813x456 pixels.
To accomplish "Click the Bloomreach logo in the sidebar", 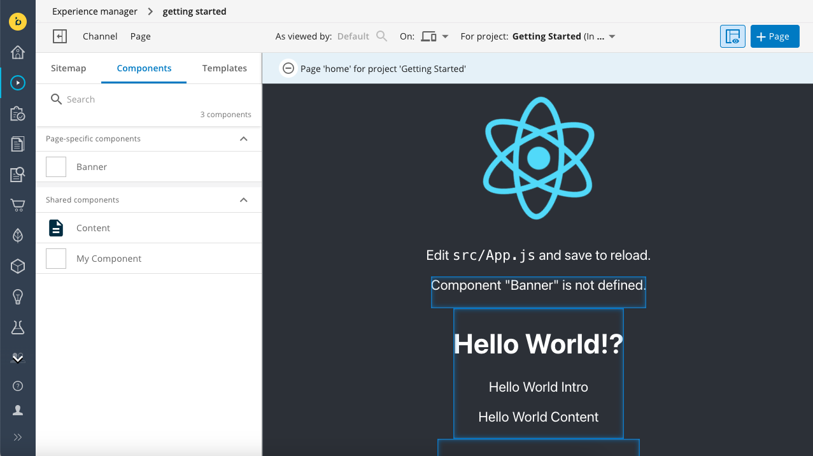I will (18, 21).
